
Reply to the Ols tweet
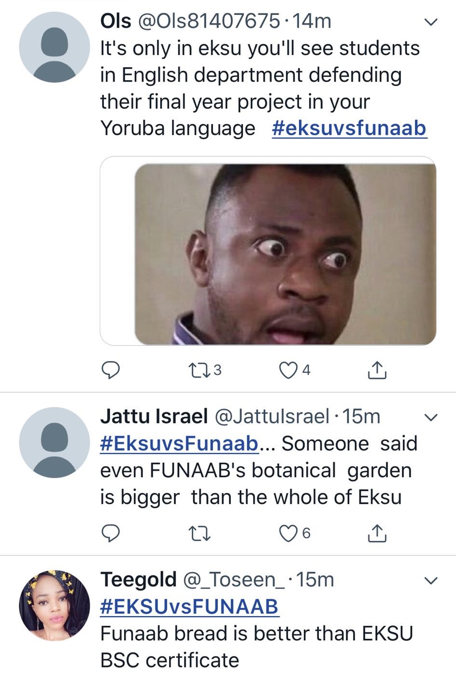111,370
